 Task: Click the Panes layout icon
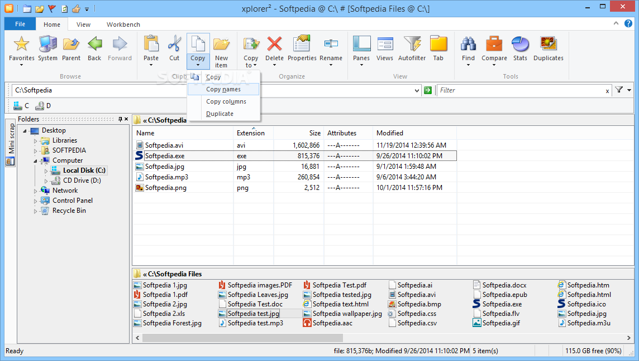click(x=361, y=44)
